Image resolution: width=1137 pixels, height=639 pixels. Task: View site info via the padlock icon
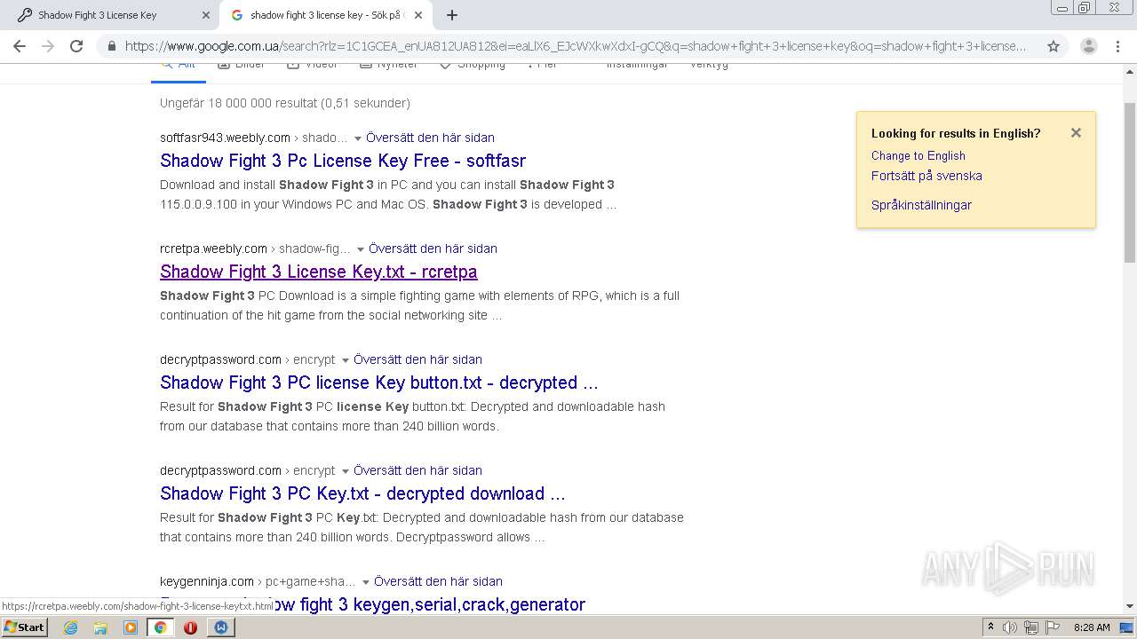(x=111, y=46)
